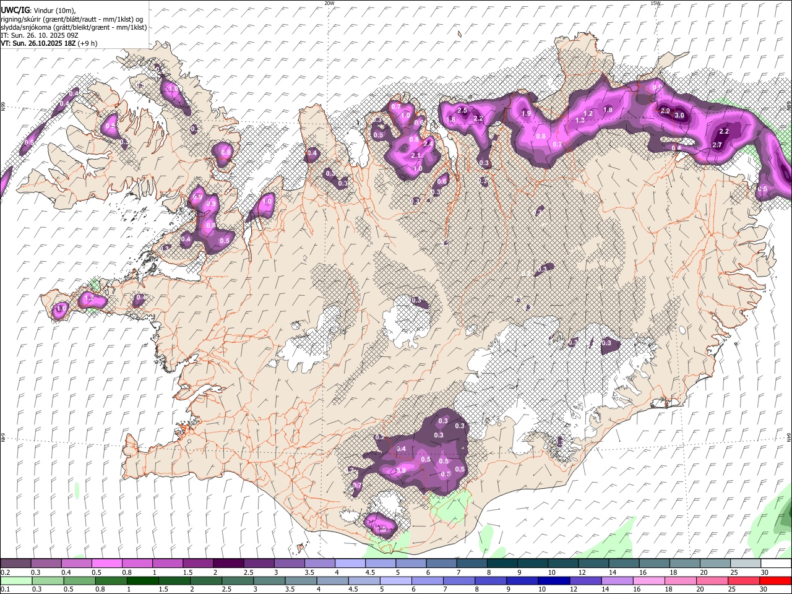
Task: Click the "Vindur (10m)," header text
Action: pyautogui.click(x=53, y=10)
